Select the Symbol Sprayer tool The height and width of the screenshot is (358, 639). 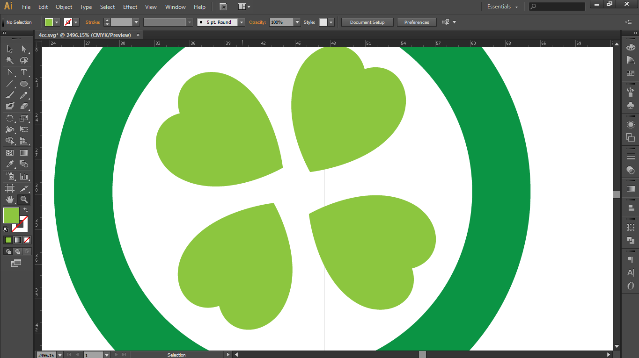pos(10,176)
